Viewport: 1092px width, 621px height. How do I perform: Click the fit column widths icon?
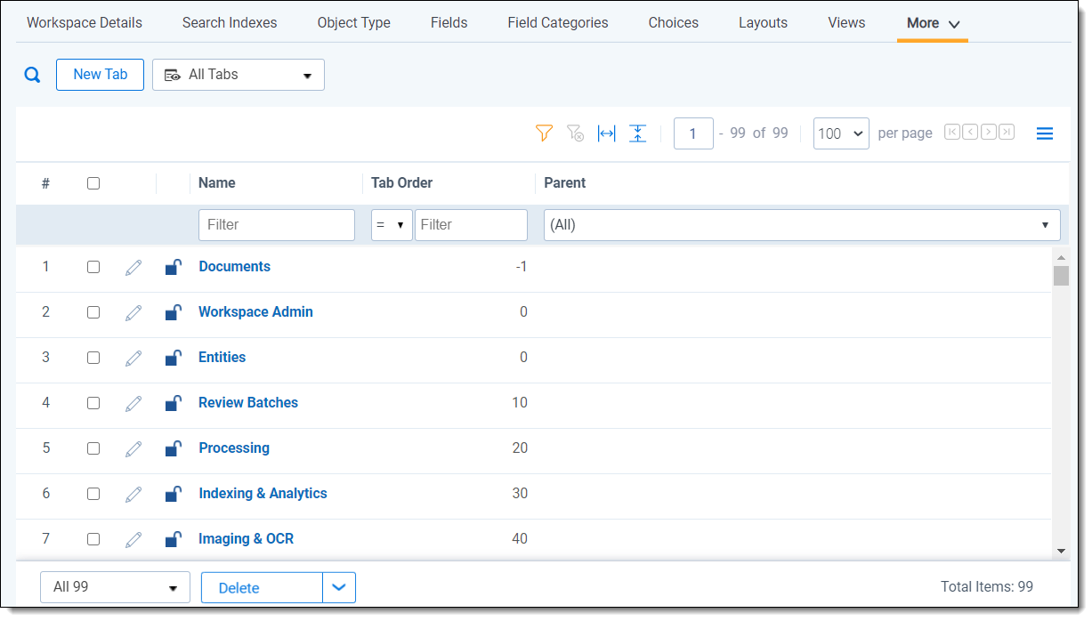606,133
